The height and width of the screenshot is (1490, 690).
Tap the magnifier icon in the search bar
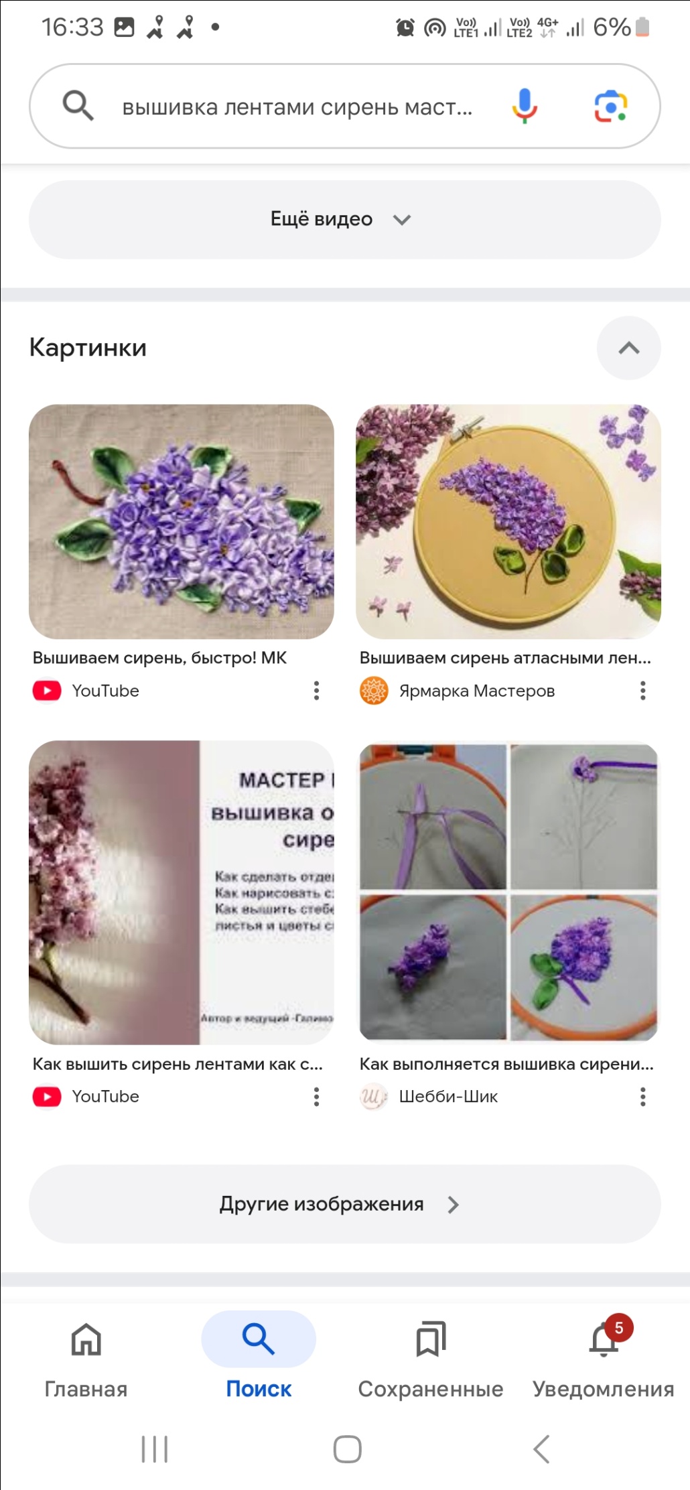click(78, 106)
